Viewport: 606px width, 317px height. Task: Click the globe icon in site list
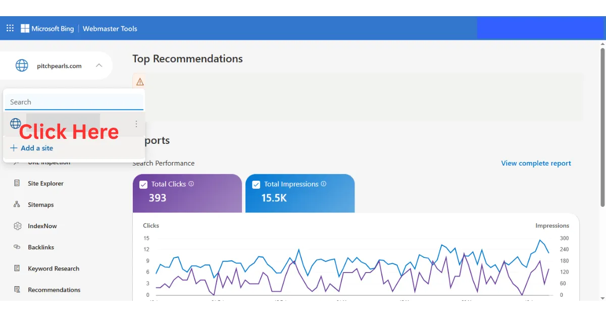16,124
